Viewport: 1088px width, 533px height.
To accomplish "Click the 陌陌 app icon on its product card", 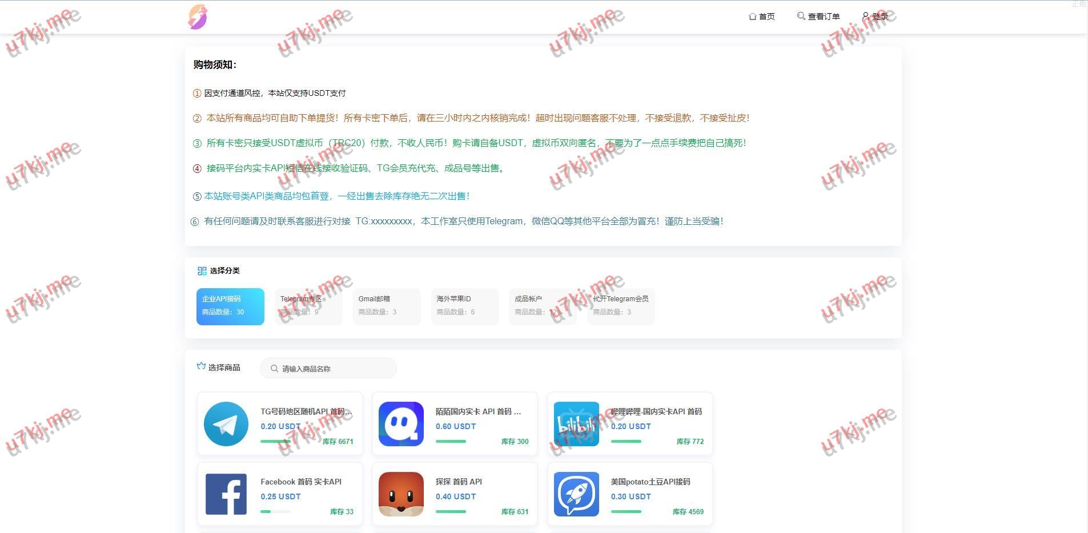I will click(401, 424).
